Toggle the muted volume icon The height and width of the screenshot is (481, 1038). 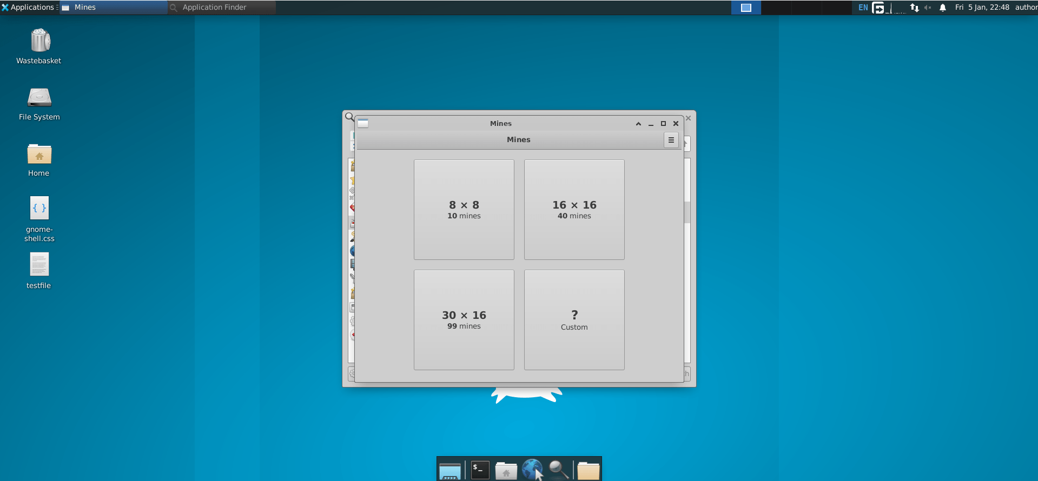tap(928, 8)
